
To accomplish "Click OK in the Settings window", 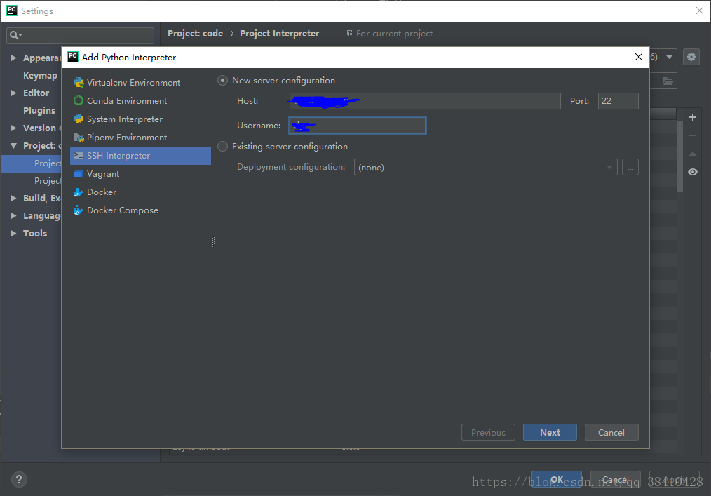I will pos(556,480).
